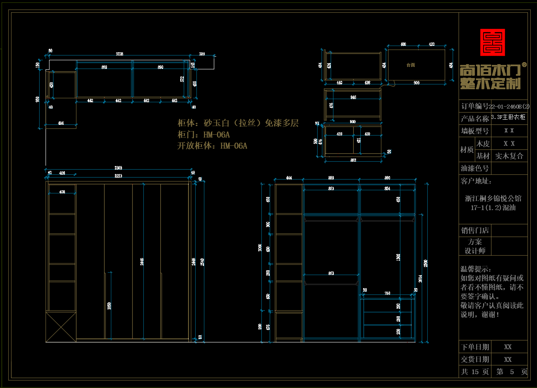Select the 交货日期 delivery date value

coord(508,359)
